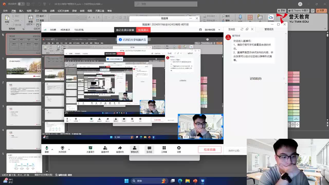Click the 结束直播 end live button

click(210, 150)
